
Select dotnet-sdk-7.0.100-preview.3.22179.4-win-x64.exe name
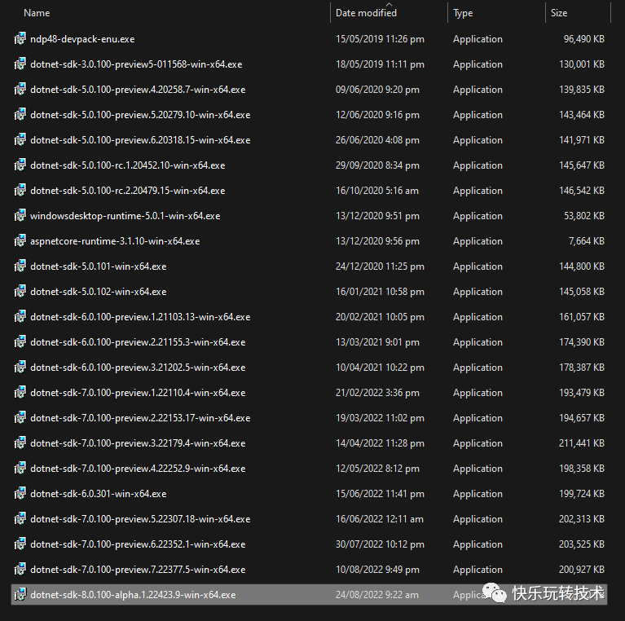pos(138,443)
